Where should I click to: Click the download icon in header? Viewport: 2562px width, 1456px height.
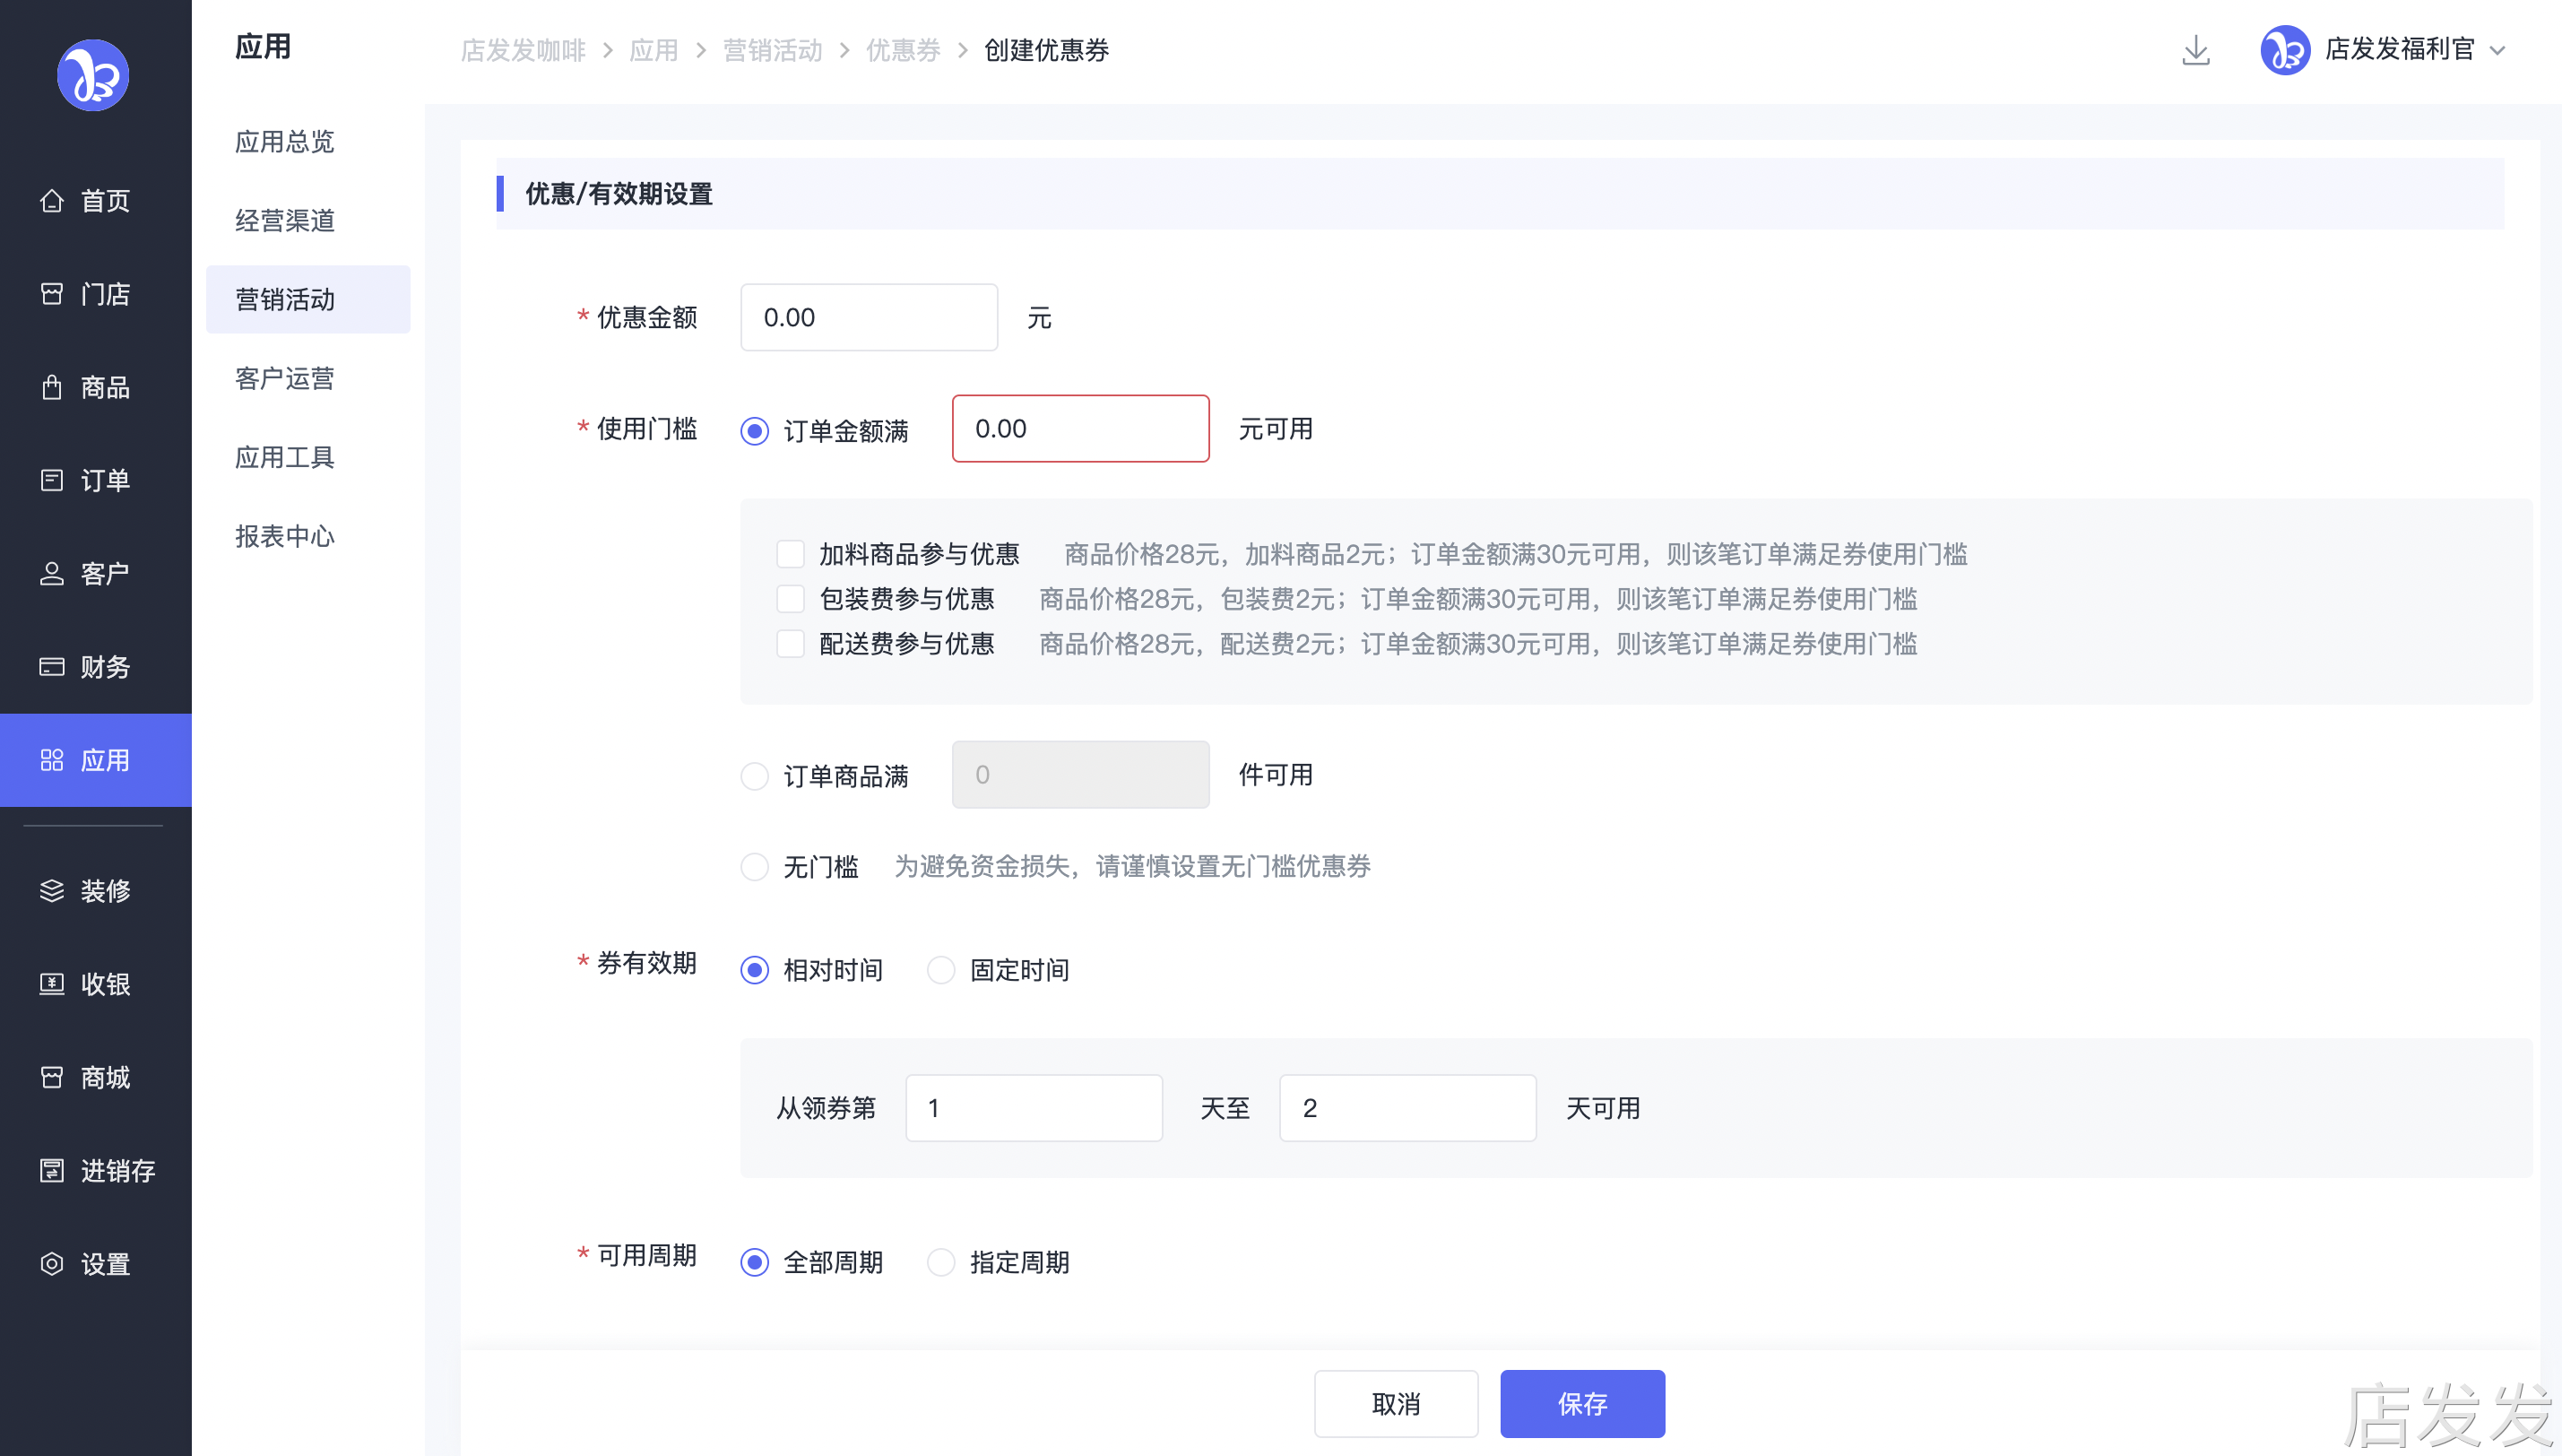tap(2195, 50)
